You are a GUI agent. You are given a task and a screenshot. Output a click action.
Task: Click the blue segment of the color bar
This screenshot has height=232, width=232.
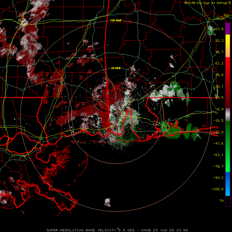coord(228,184)
